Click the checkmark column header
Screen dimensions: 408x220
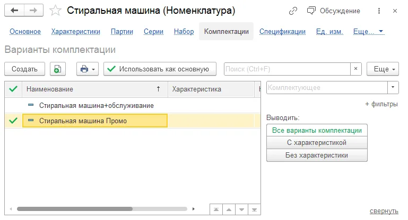click(13, 89)
